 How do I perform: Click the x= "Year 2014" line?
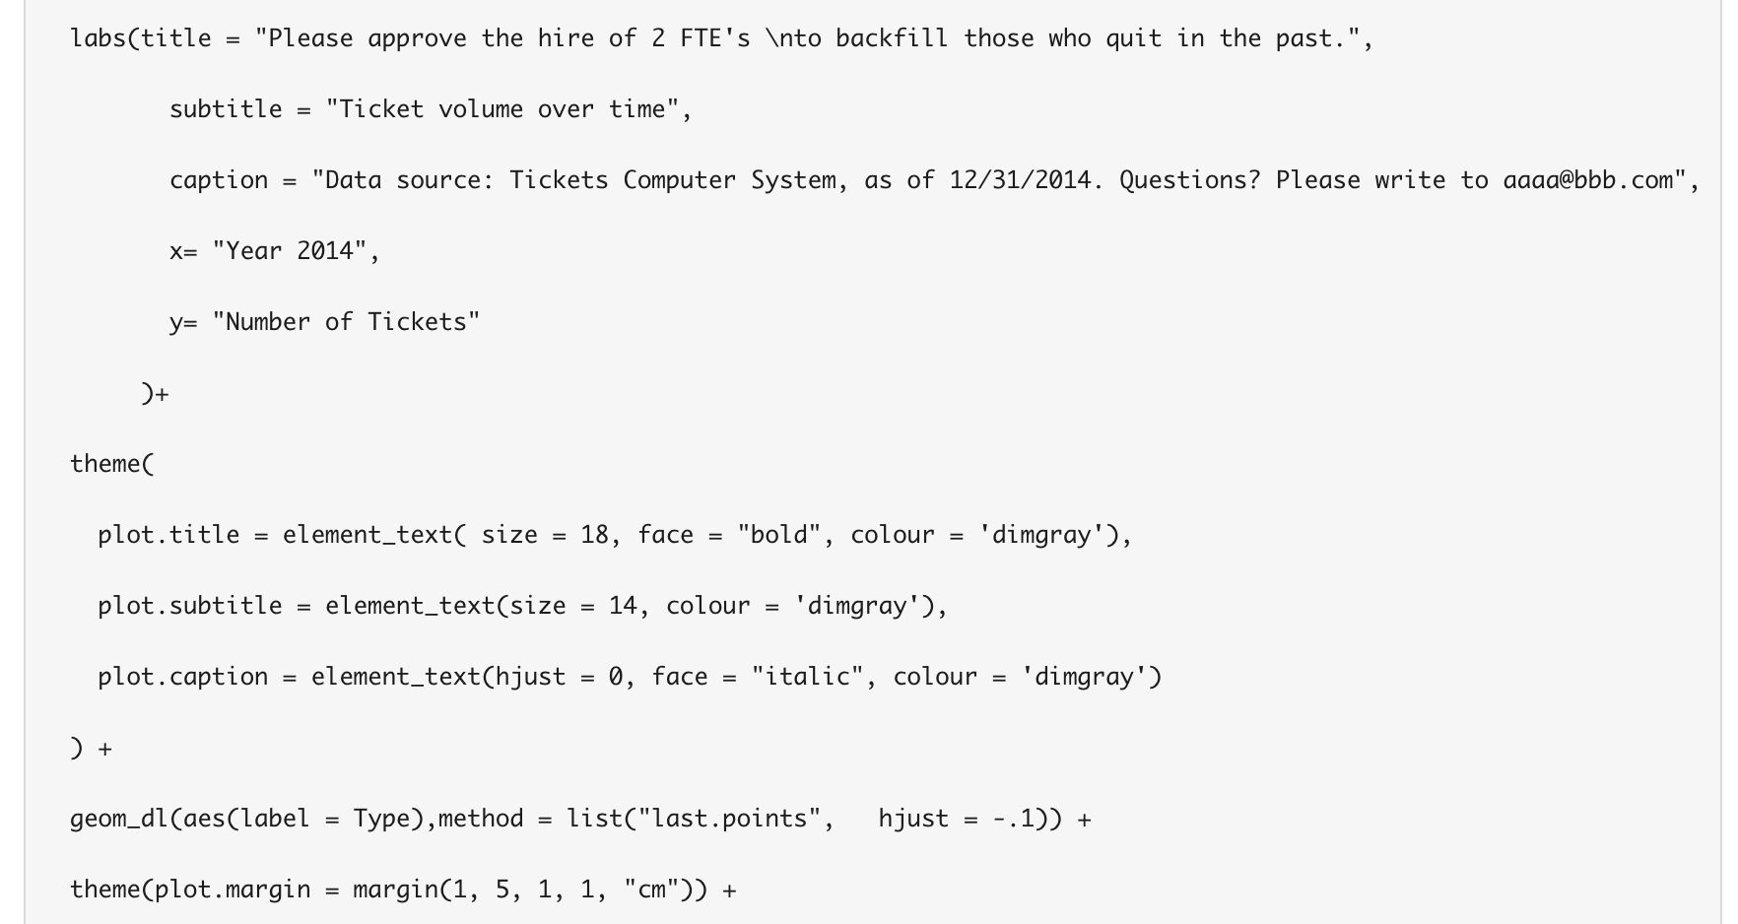pos(274,251)
